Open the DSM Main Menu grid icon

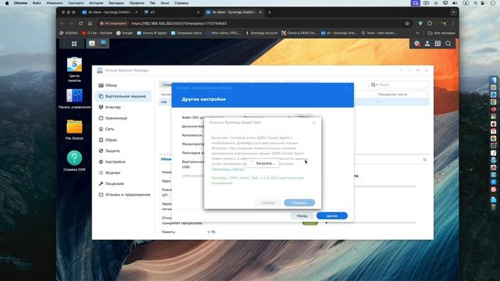(74, 44)
